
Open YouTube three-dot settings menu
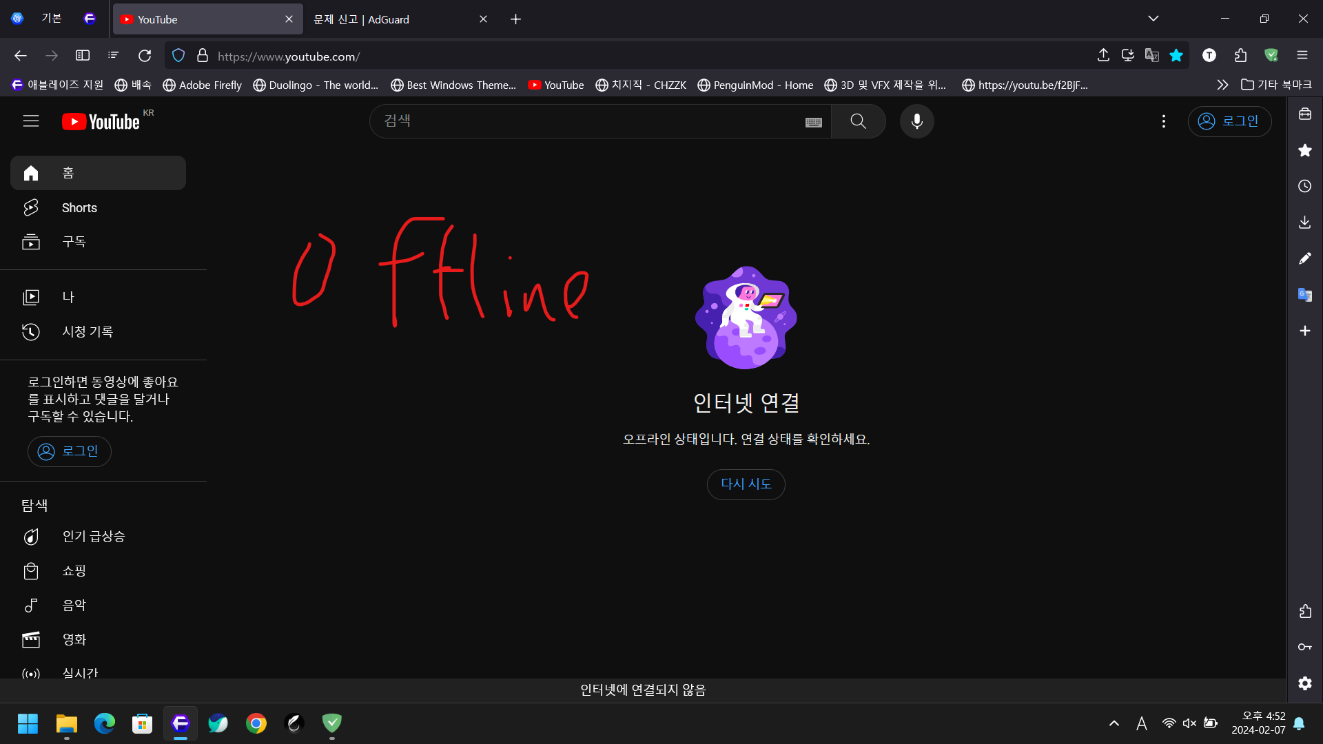click(x=1163, y=121)
